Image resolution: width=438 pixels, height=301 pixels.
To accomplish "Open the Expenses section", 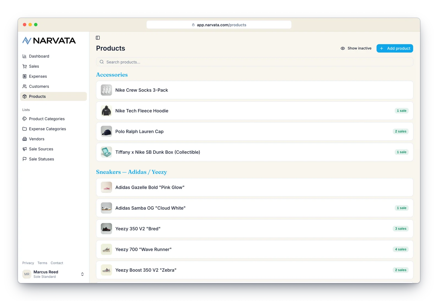I will (x=53, y=76).
